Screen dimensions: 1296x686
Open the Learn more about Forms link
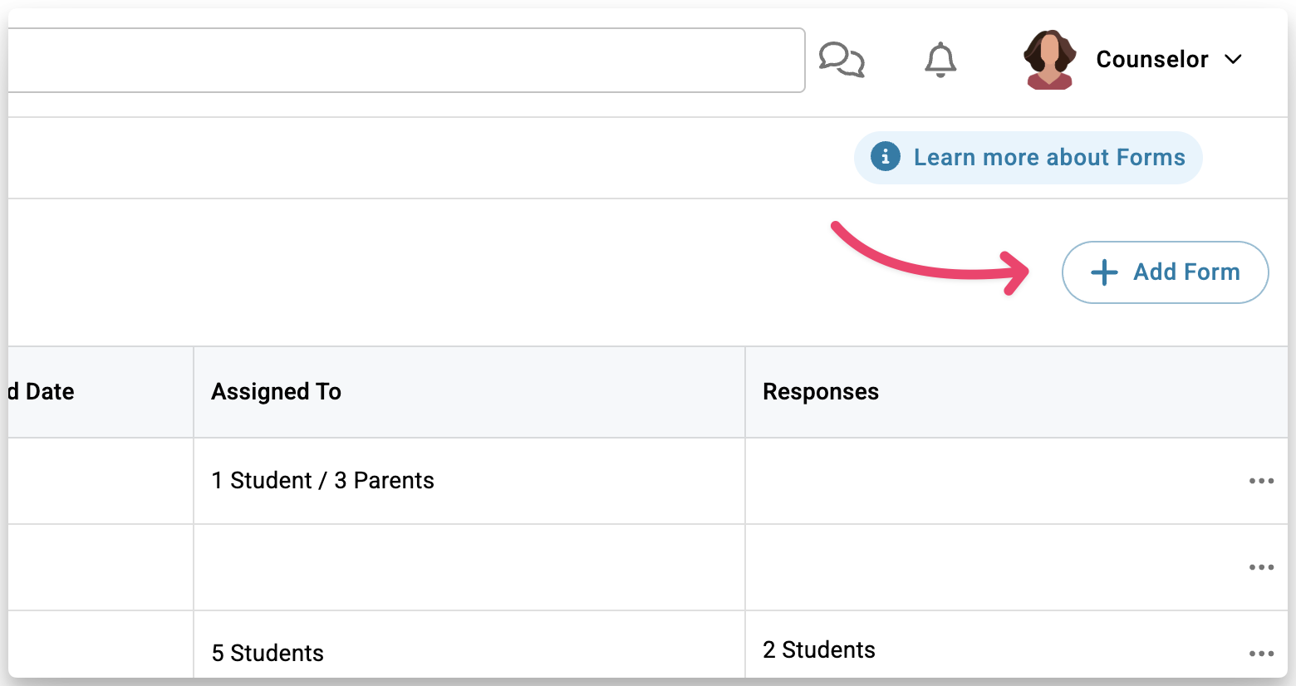point(1048,157)
